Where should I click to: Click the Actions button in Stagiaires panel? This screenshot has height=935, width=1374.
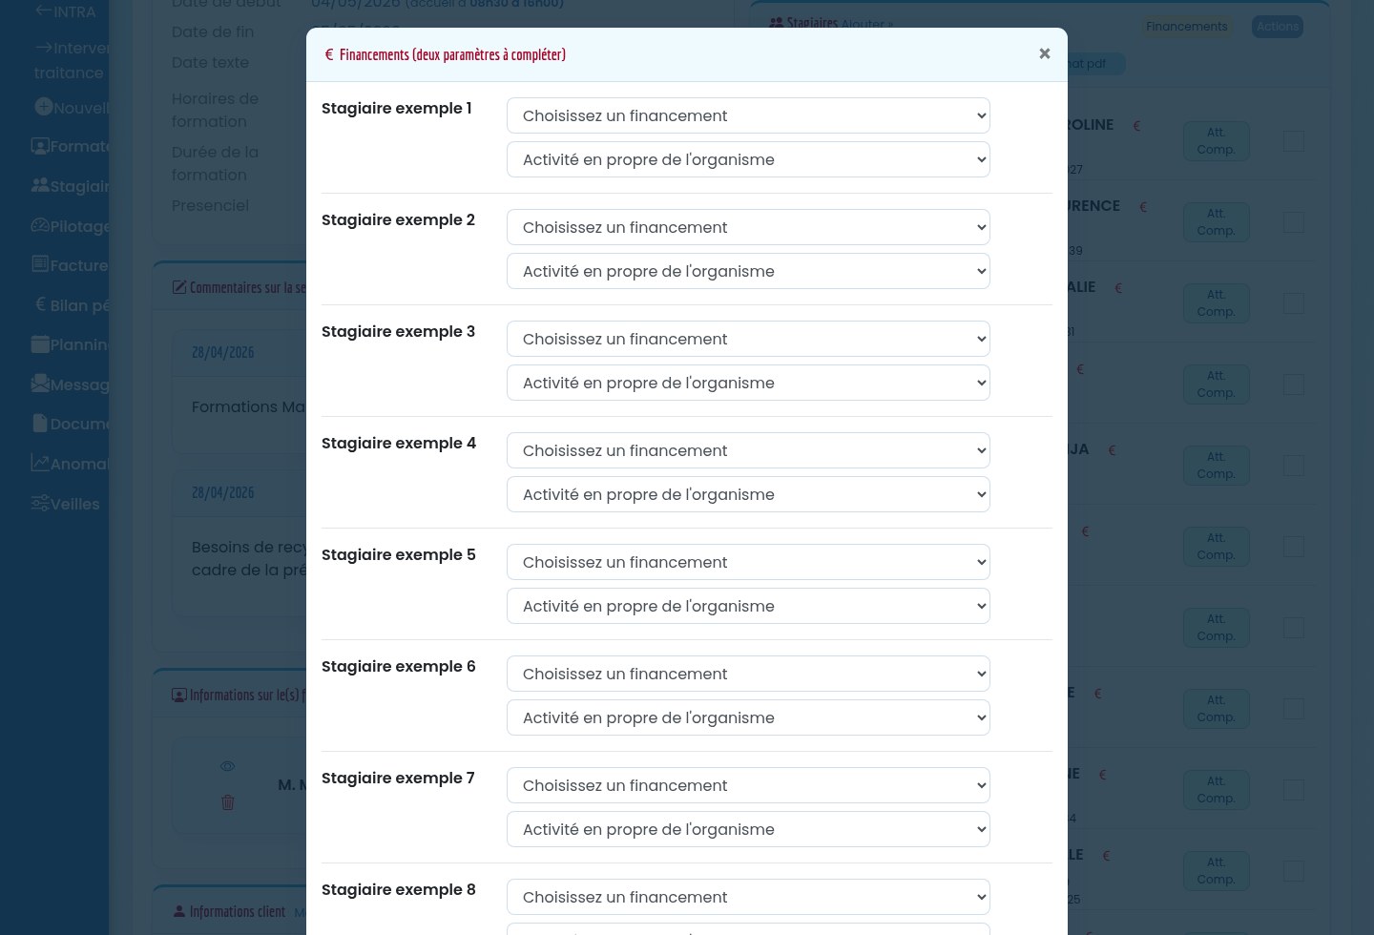pyautogui.click(x=1278, y=27)
